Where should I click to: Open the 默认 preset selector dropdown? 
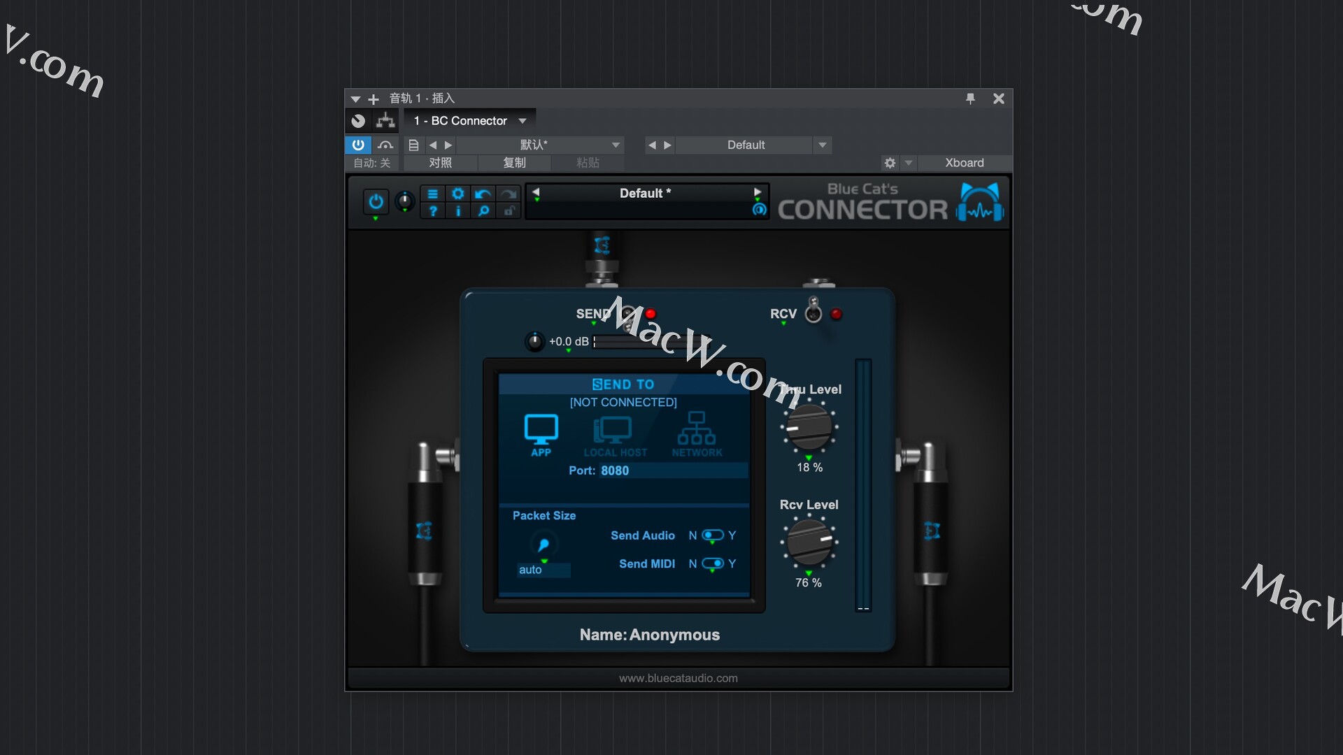pos(534,145)
